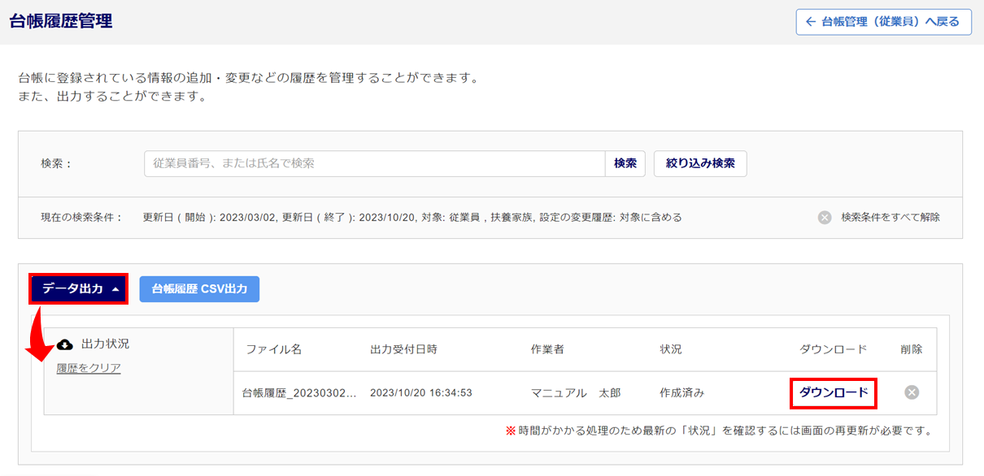Click the delete X icon for the output file

pos(912,392)
